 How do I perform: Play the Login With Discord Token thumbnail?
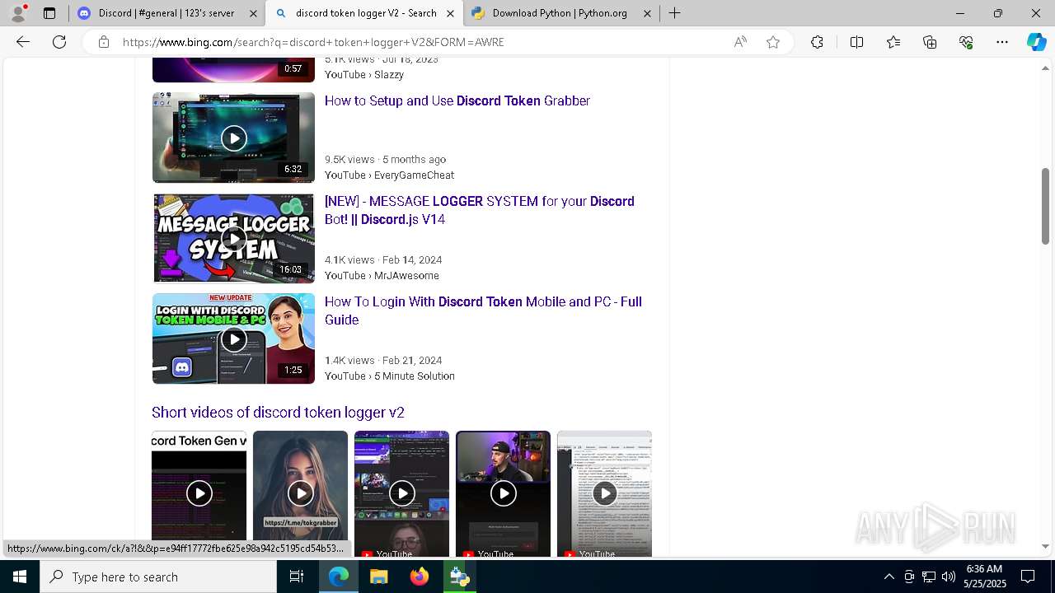point(233,339)
